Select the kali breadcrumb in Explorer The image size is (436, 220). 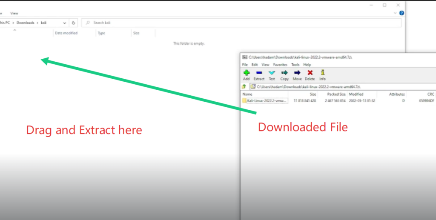click(x=44, y=23)
